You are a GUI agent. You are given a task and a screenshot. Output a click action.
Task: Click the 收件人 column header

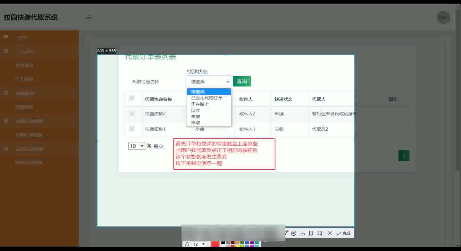pyautogui.click(x=246, y=99)
